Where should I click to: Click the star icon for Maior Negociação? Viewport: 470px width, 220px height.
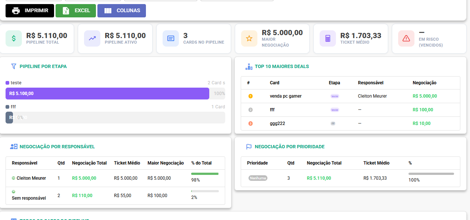249,38
